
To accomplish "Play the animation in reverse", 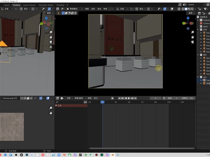I will [126, 98].
